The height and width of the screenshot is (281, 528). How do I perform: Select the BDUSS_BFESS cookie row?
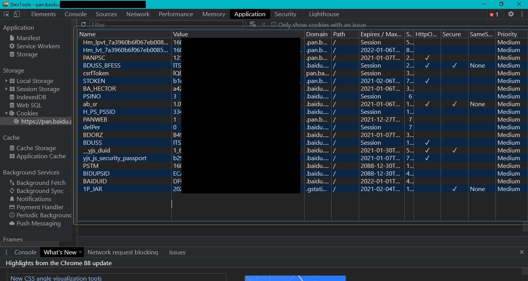(302, 65)
